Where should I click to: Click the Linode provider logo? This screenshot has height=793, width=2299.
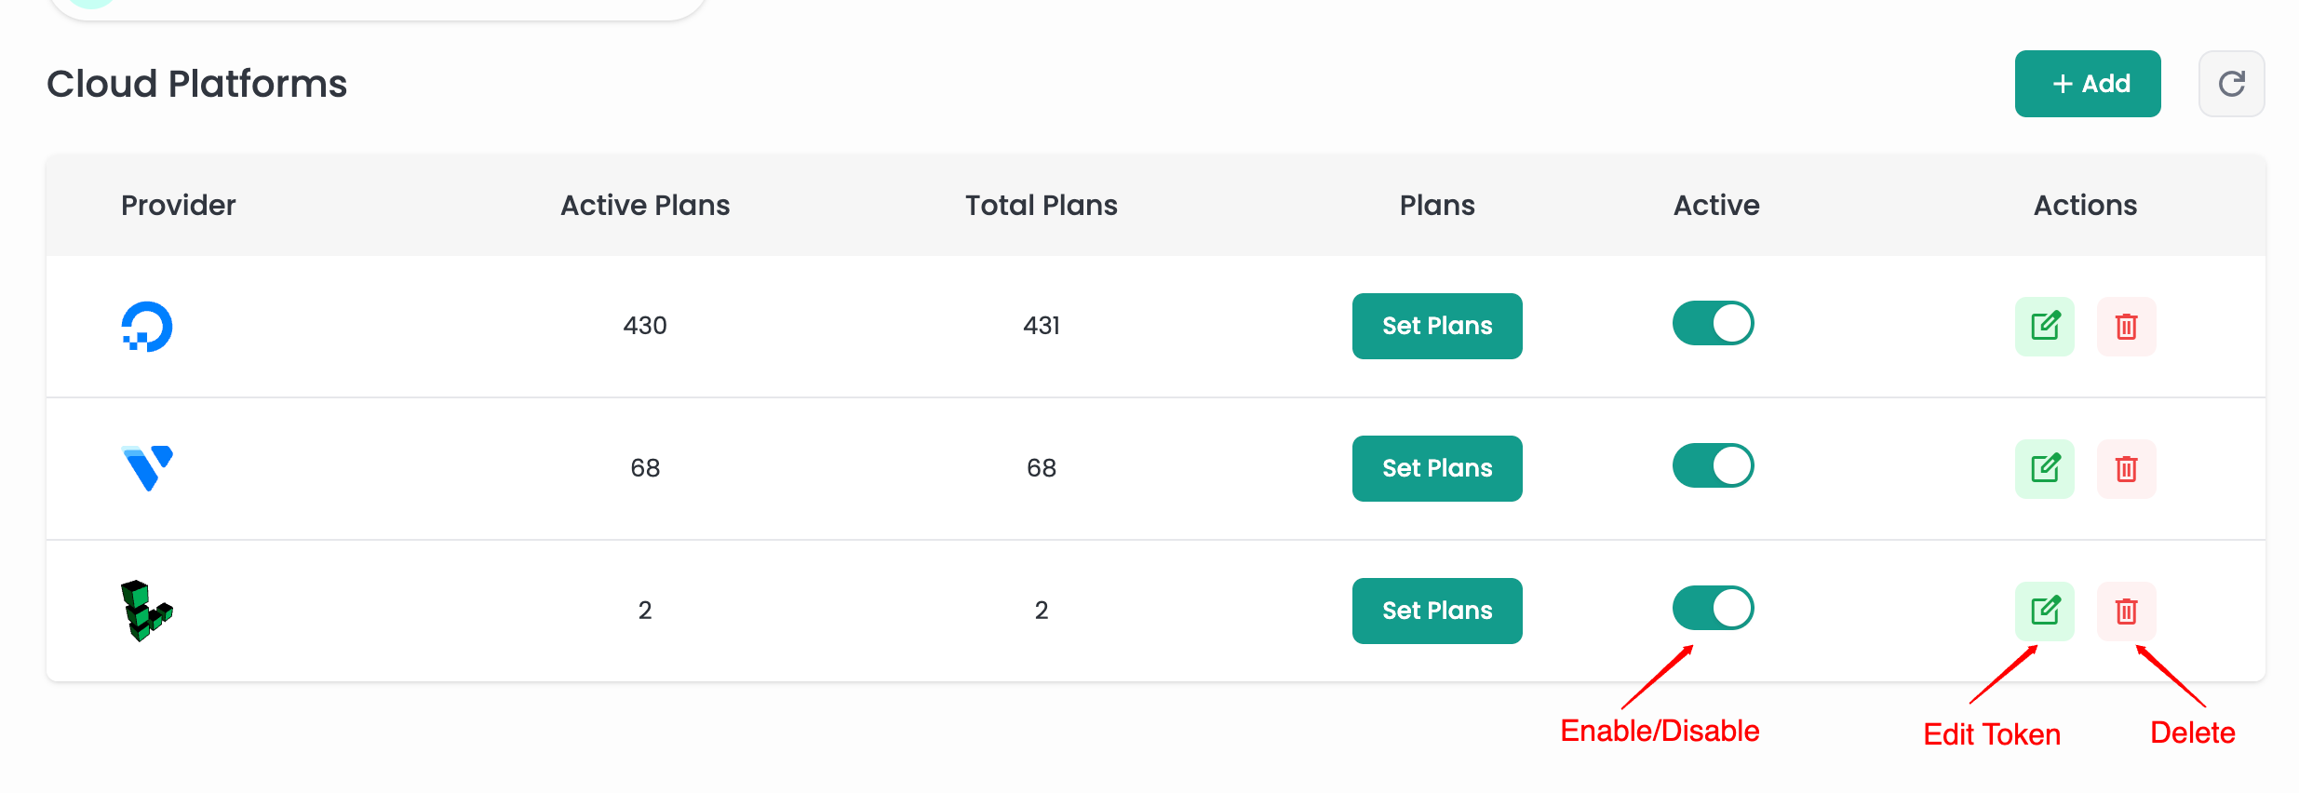tap(146, 611)
